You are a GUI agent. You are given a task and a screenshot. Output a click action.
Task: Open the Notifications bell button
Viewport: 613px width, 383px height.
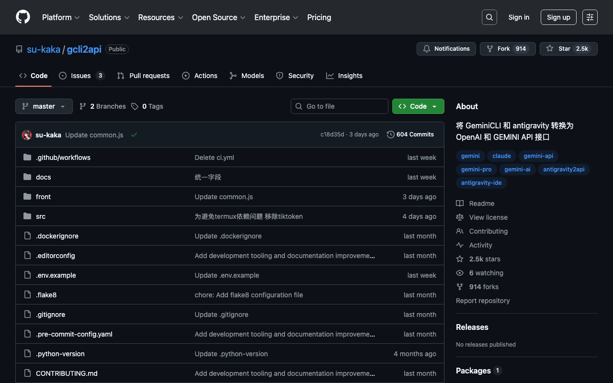pyautogui.click(x=446, y=49)
